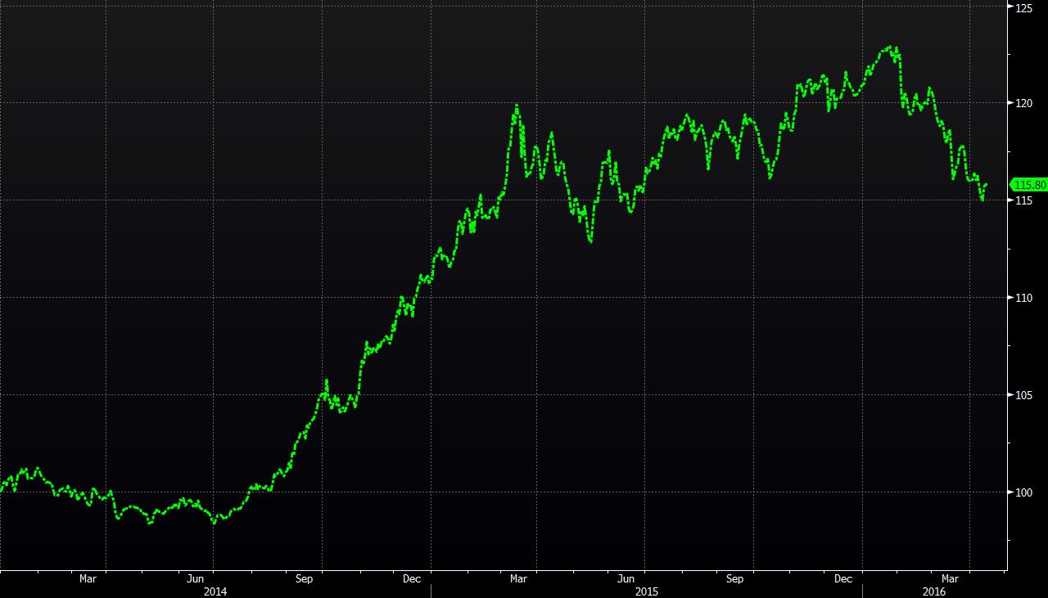
Task: Select the 115 price axis label
Action: 1024,200
